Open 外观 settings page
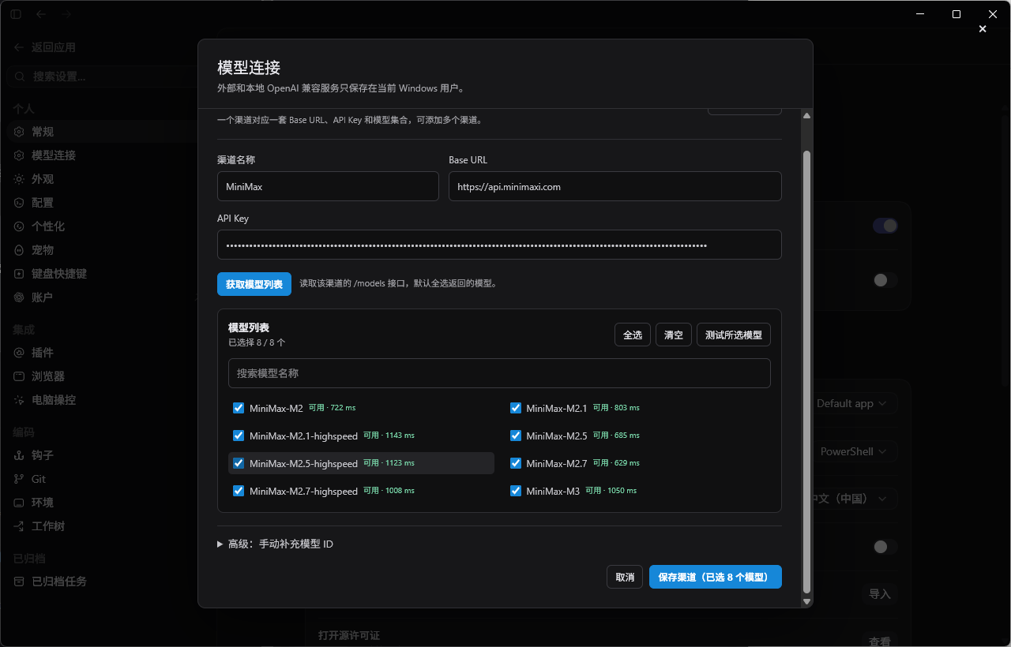The image size is (1011, 647). click(x=101, y=179)
